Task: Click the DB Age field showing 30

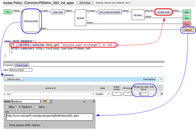Action: pyautogui.click(x=144, y=94)
